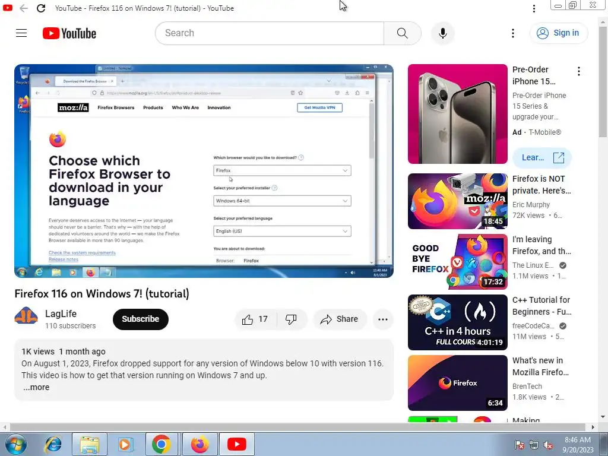
Task: Reload the page with refresh icon
Action: 41,8
